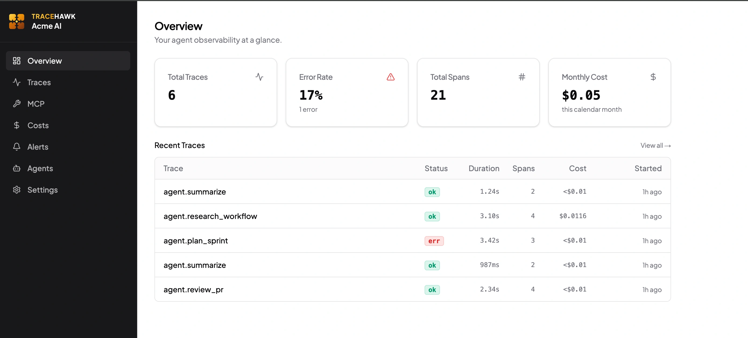748x338 pixels.
Task: Open the Traces page from sidebar
Action: [x=39, y=82]
